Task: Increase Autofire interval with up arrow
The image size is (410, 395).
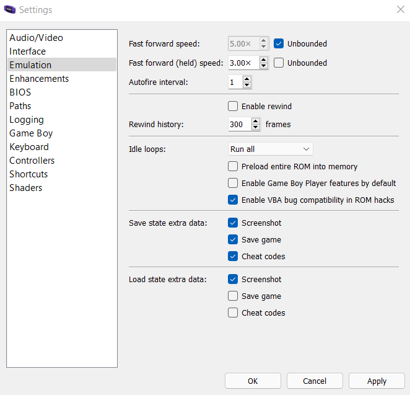Action: 247,79
